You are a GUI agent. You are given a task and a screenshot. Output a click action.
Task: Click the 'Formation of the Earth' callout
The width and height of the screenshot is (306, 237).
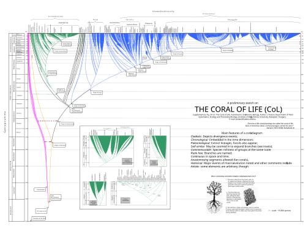39,218
